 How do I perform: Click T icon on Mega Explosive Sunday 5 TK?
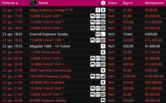point(98,10)
